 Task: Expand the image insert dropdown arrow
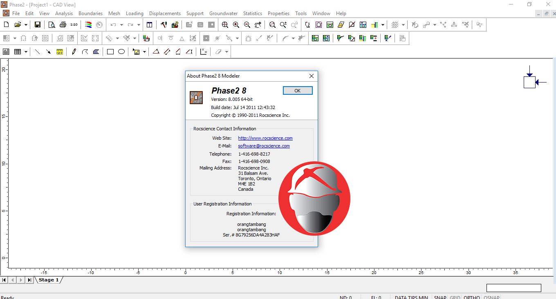pyautogui.click(x=144, y=52)
